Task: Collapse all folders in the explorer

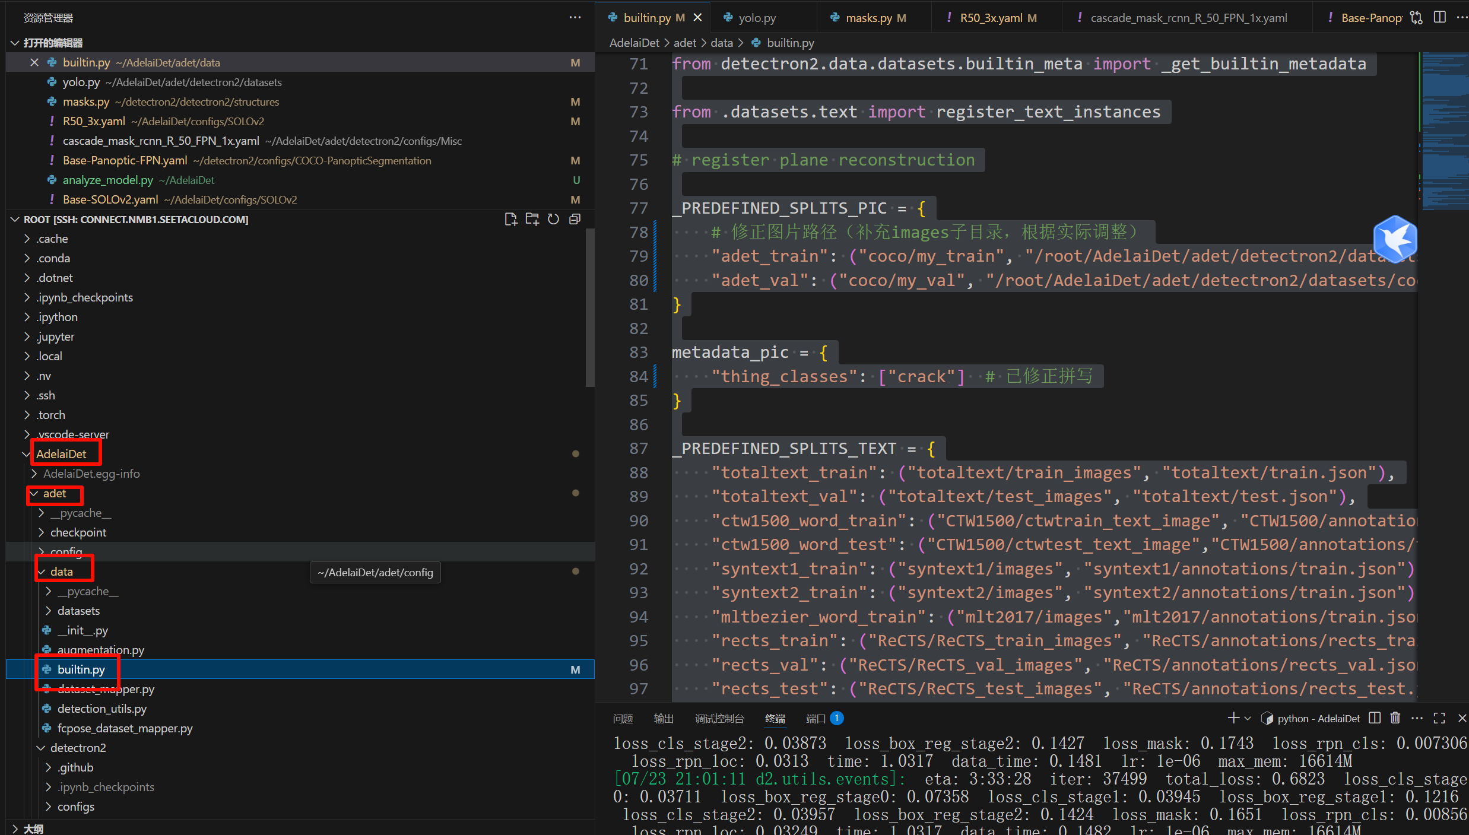Action: point(575,220)
